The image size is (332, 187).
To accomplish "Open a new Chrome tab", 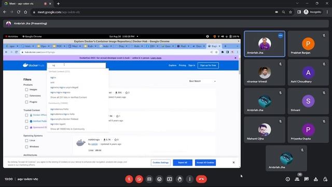I will tap(58, 4).
